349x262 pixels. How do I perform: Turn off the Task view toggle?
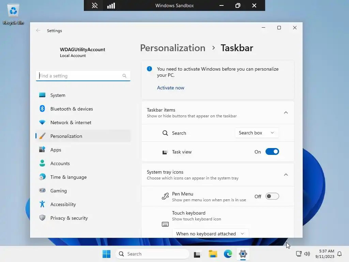coord(272,152)
